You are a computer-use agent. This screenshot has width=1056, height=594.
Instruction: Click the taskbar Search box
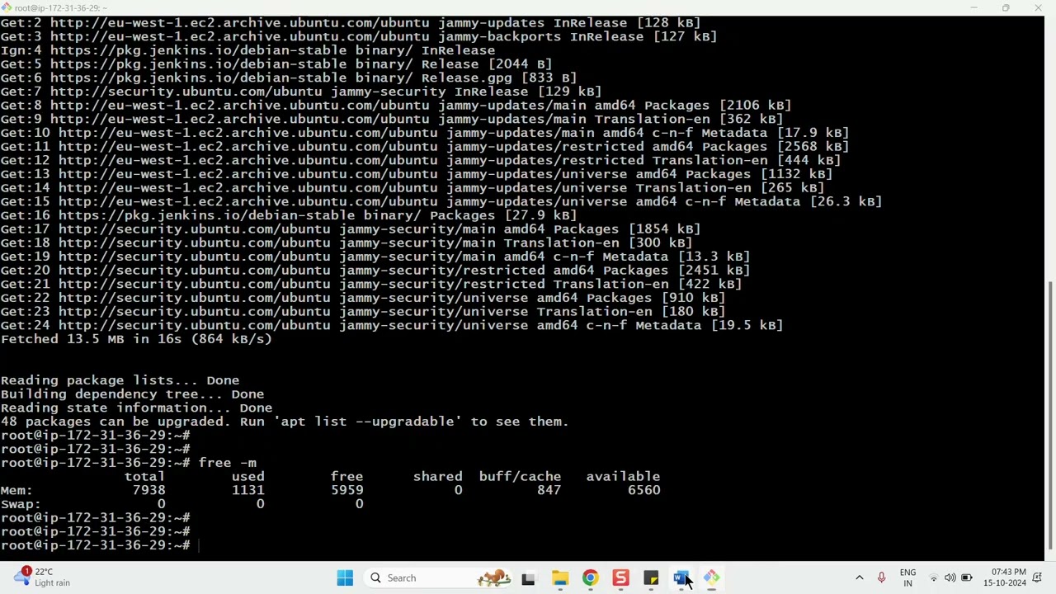(x=441, y=577)
